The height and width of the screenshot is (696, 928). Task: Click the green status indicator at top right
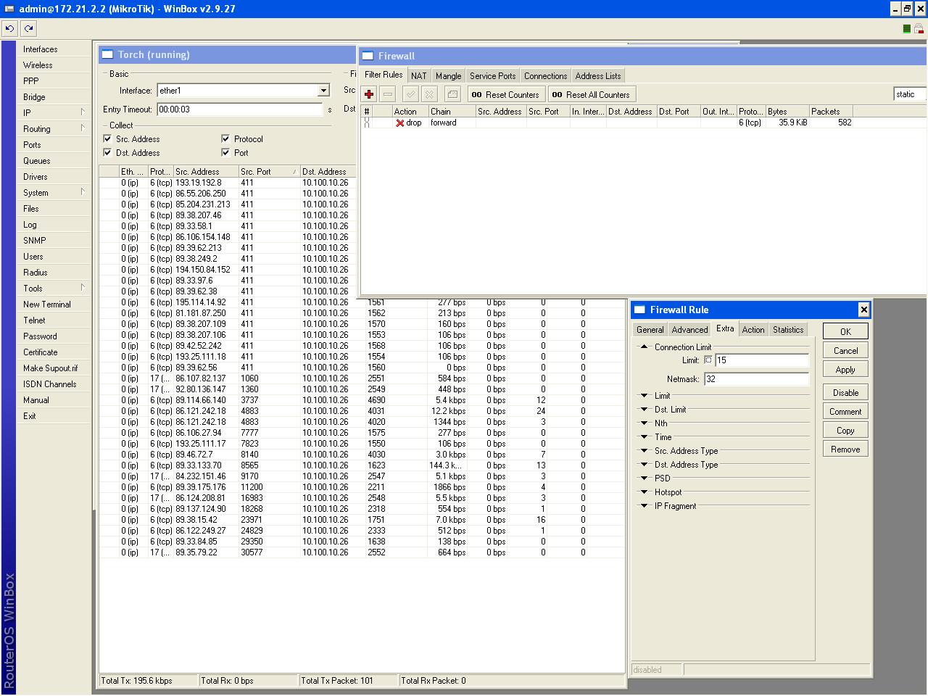pyautogui.click(x=906, y=29)
